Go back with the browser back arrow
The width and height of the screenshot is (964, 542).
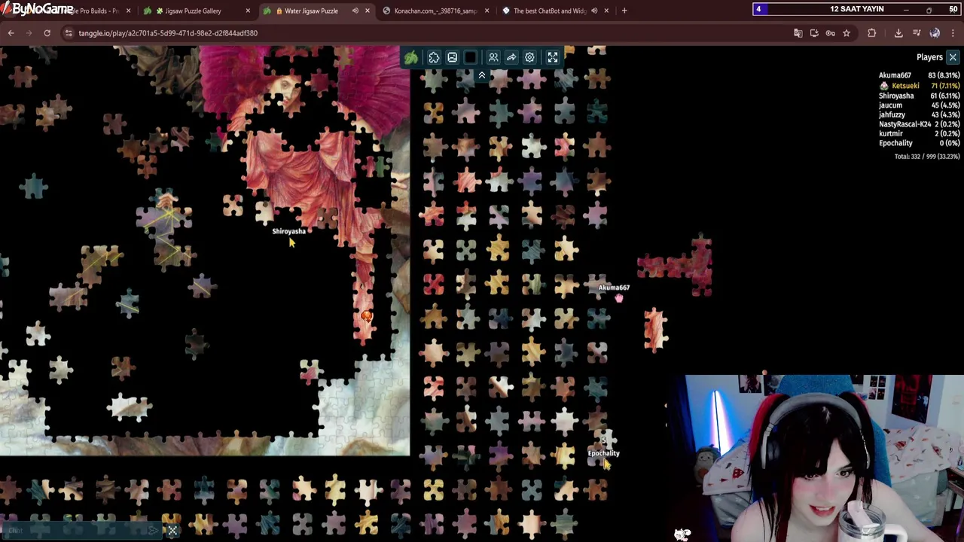click(x=11, y=33)
